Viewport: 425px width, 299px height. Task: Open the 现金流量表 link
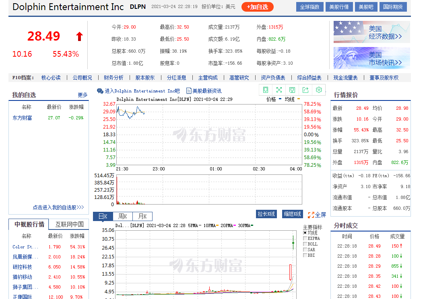click(x=345, y=78)
